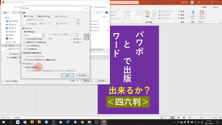This screenshot has width=222, height=125.
Task: Click the help question mark in options dialog
Action: coord(80,8)
